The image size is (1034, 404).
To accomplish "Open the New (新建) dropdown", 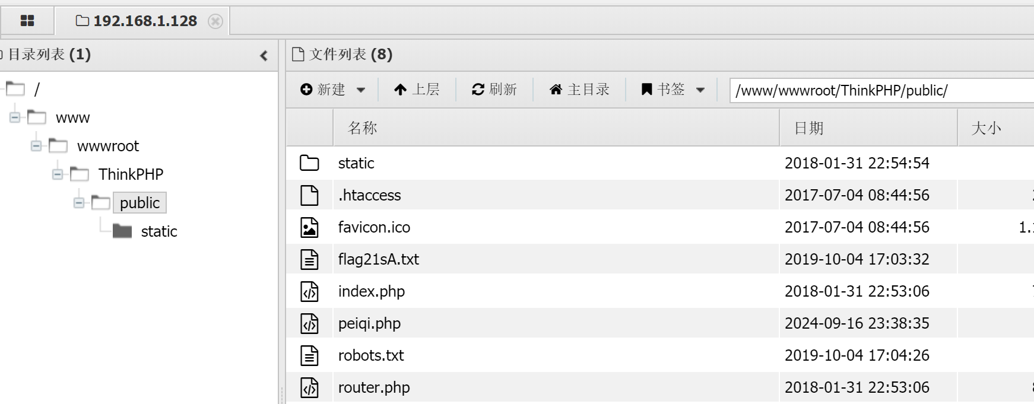I will click(332, 90).
